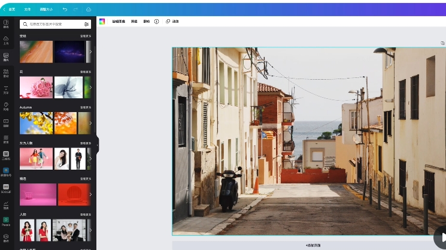Open the Resize (调整大小) menu

point(46,10)
